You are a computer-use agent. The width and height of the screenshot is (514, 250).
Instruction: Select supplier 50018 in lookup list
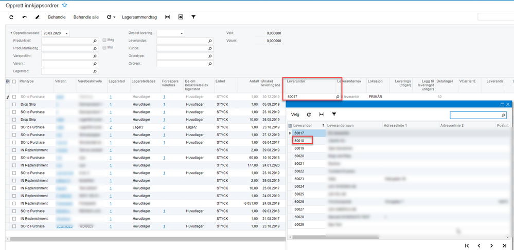point(299,141)
